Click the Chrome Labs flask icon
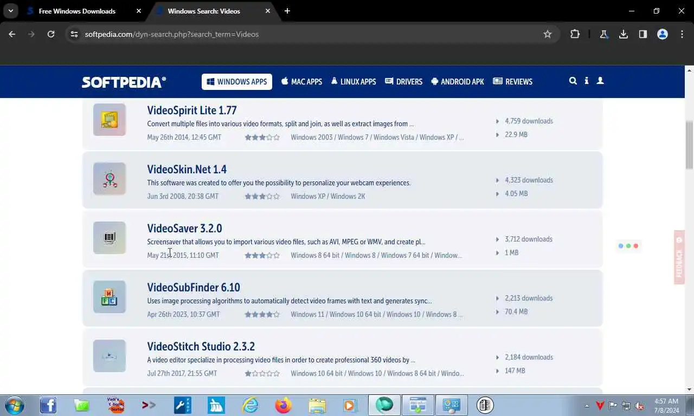The width and height of the screenshot is (694, 416). pyautogui.click(x=603, y=34)
